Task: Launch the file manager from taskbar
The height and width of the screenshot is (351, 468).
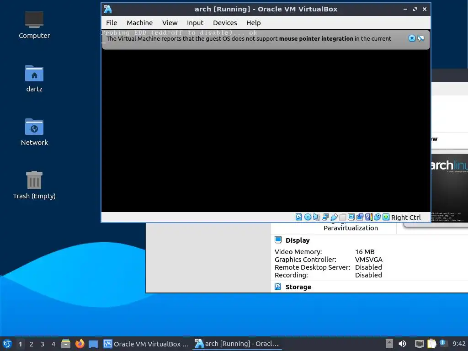Action: [x=66, y=344]
